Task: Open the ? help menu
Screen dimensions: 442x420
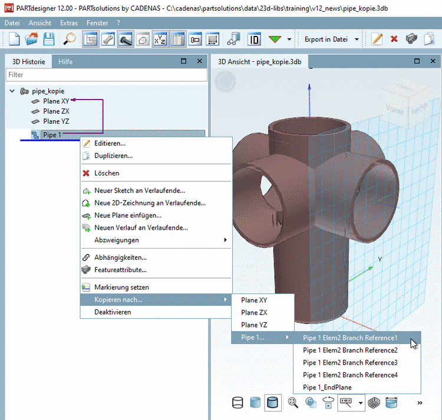Action: (118, 23)
